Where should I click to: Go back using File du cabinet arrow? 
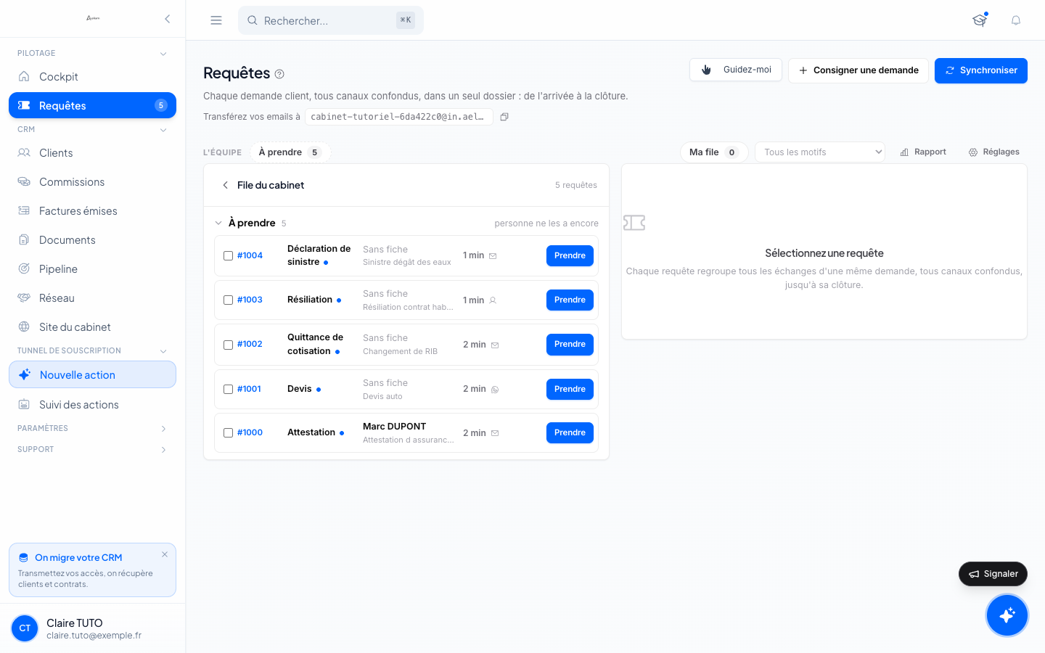pos(226,185)
